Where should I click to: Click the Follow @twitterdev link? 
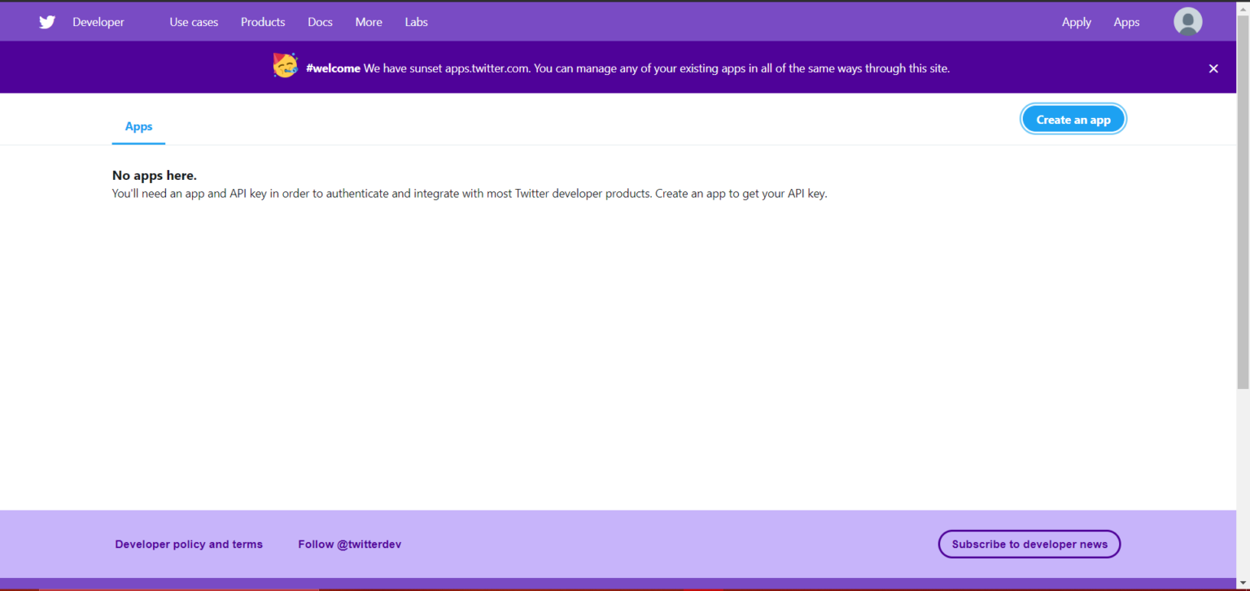point(349,544)
